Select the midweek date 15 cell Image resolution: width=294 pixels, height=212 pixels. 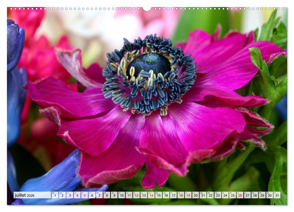(x=158, y=196)
